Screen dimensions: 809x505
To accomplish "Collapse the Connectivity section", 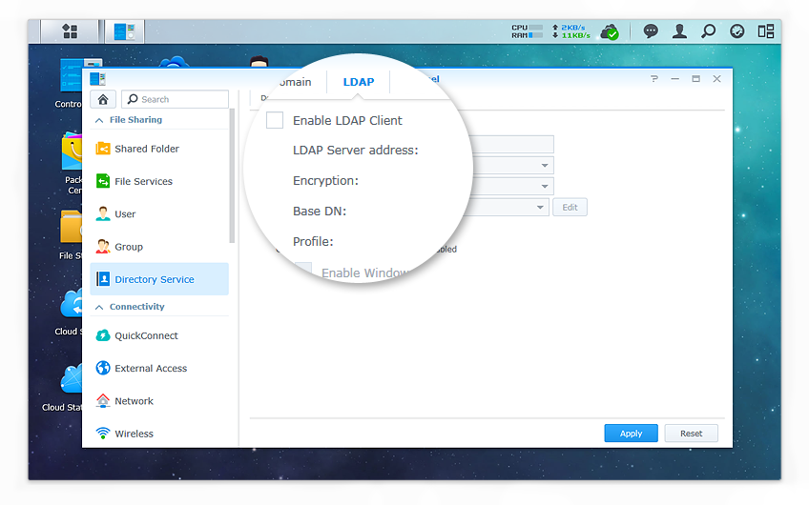I will pyautogui.click(x=99, y=307).
